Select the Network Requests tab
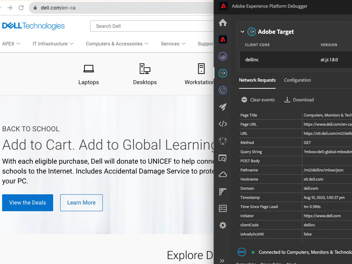The image size is (352, 264). tap(257, 80)
